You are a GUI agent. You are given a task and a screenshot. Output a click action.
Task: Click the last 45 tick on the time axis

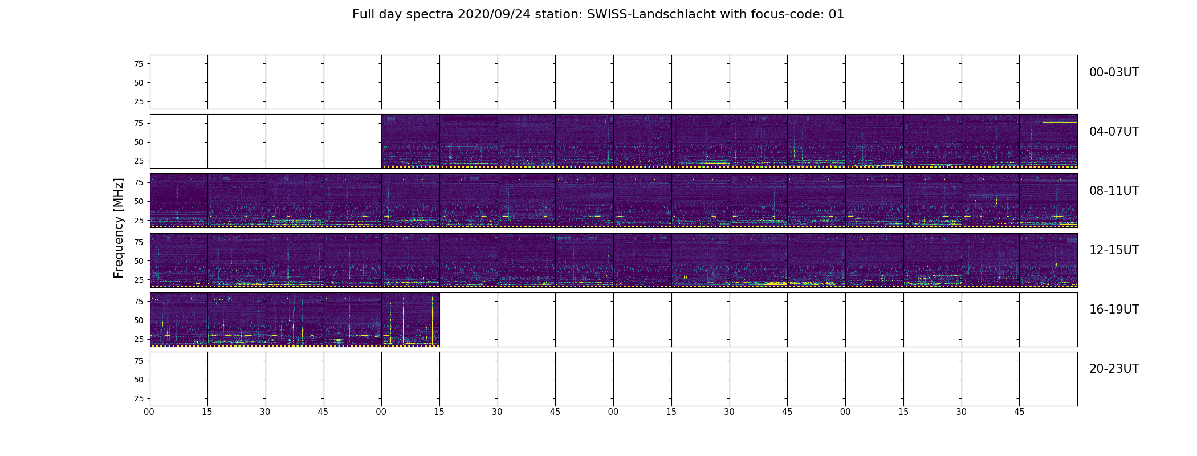(x=1019, y=412)
